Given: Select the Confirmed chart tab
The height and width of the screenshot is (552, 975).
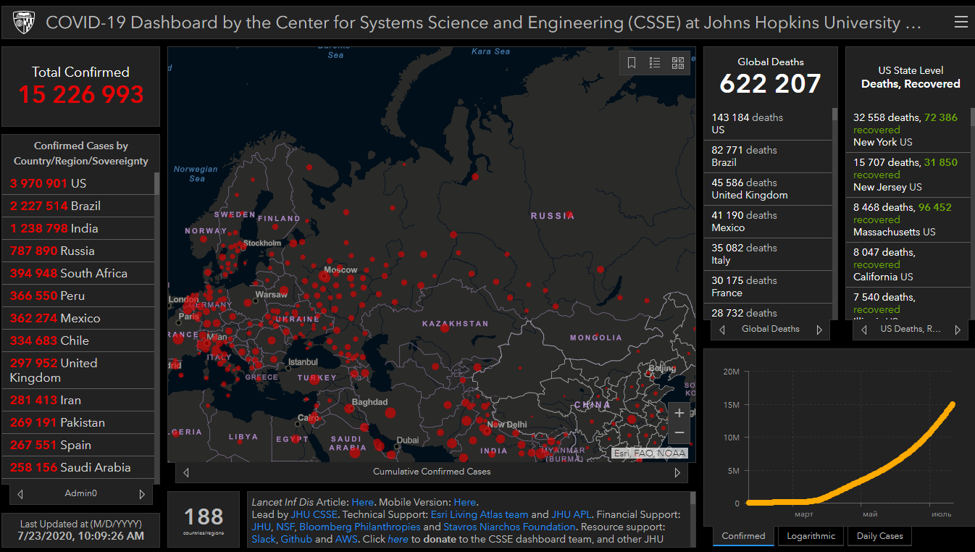Looking at the screenshot, I should coord(743,536).
